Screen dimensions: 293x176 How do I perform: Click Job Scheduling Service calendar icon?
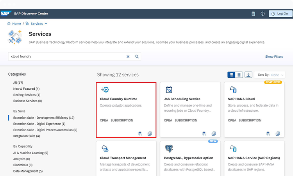pyautogui.click(x=169, y=90)
